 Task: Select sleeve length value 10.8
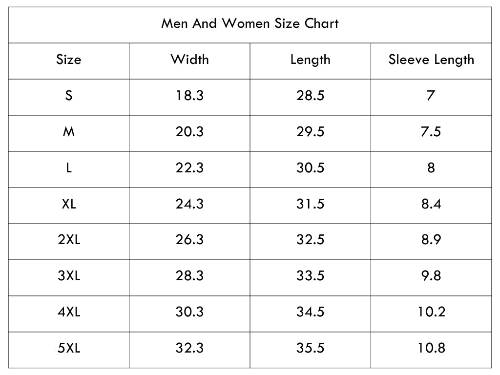[x=431, y=348]
